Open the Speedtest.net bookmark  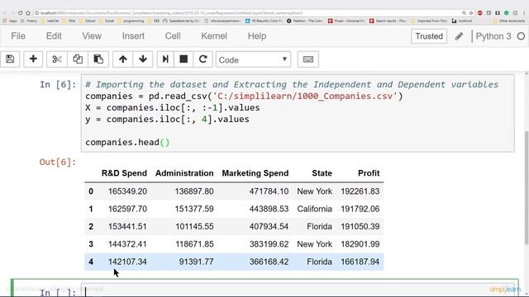[x=182, y=21]
